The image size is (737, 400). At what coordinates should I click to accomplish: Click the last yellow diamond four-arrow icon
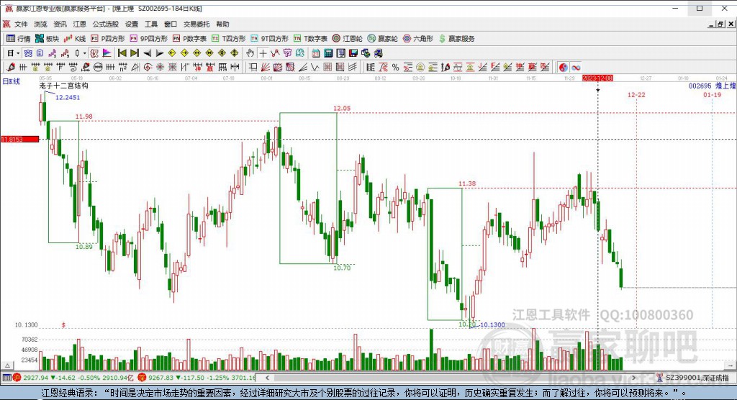(x=234, y=53)
